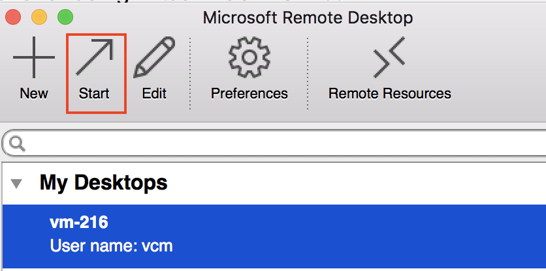Click the Microsoft Remote Desktop title bar
This screenshot has width=546, height=271.
pos(308,18)
